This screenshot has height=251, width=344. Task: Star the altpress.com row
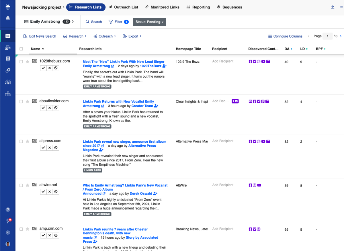pyautogui.click(x=28, y=141)
